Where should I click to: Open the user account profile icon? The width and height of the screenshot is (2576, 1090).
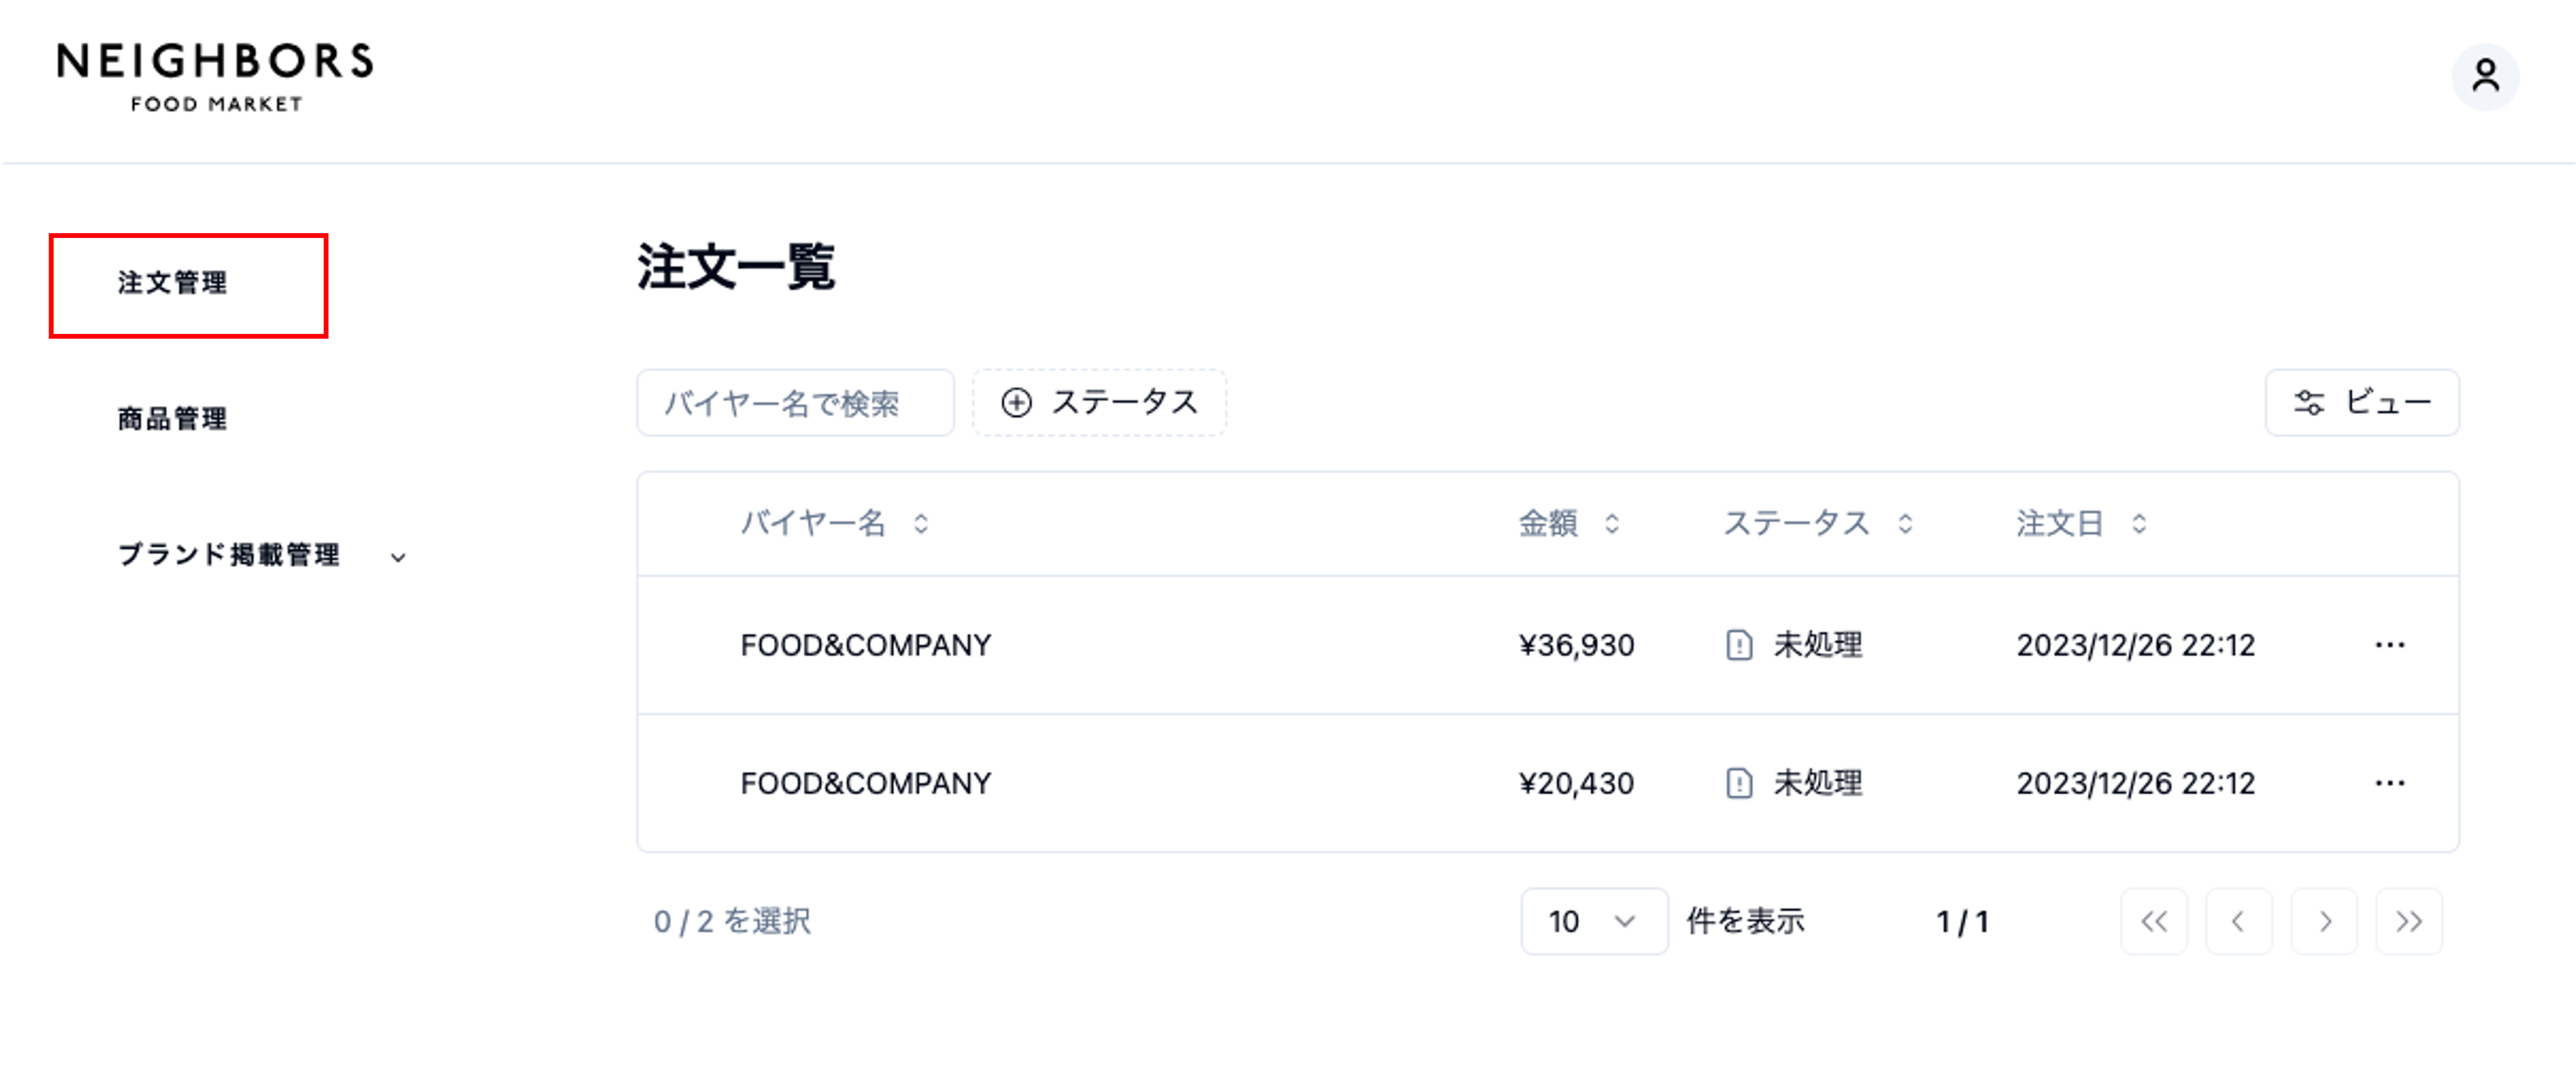[x=2485, y=77]
